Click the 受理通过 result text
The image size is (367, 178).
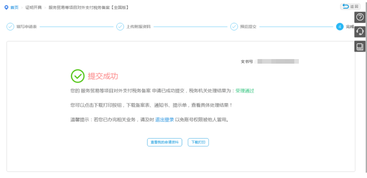pyautogui.click(x=245, y=91)
